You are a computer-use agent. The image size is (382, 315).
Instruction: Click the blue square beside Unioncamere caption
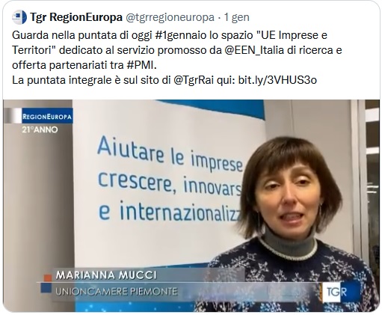46,287
